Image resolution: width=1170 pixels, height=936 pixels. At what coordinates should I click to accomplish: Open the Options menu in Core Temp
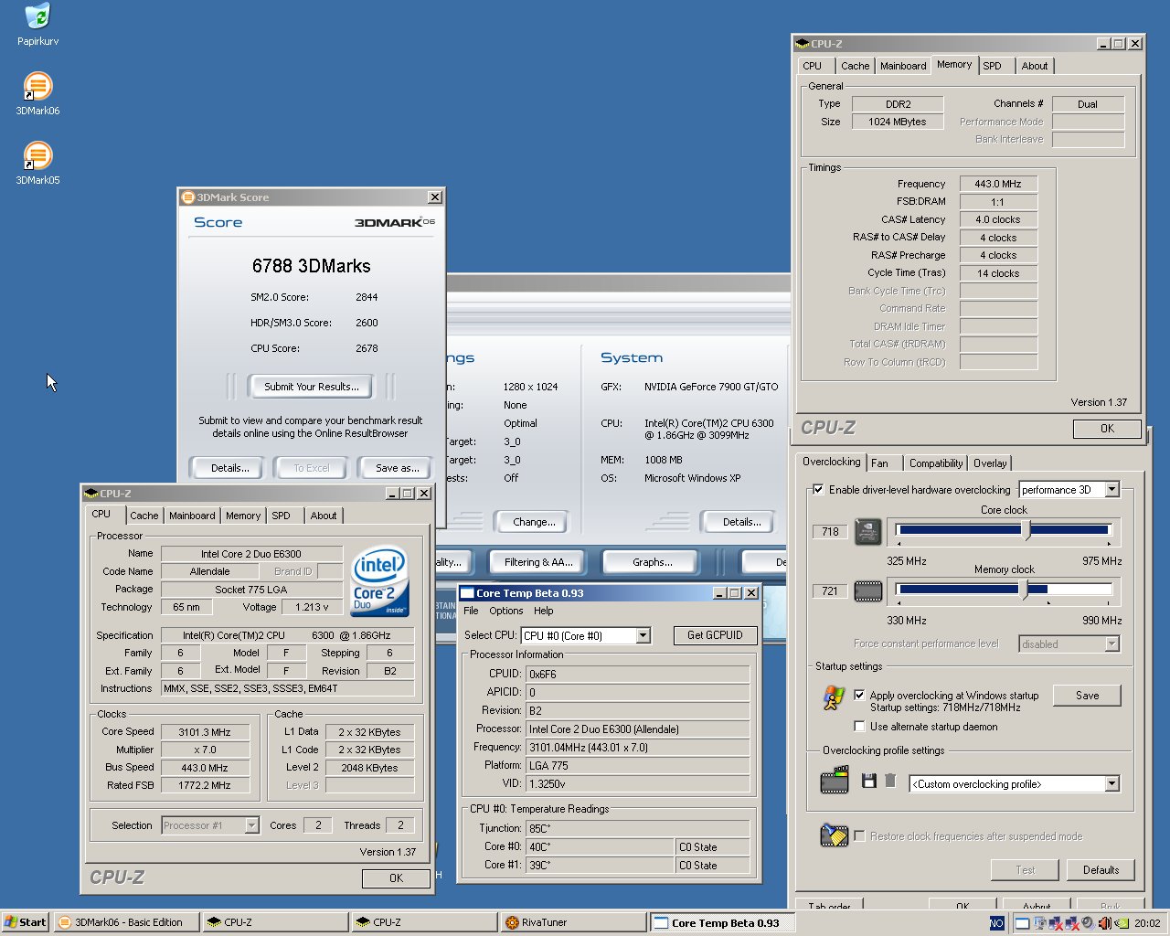tap(506, 611)
